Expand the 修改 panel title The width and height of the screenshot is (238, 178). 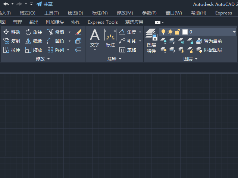pyautogui.click(x=43, y=59)
